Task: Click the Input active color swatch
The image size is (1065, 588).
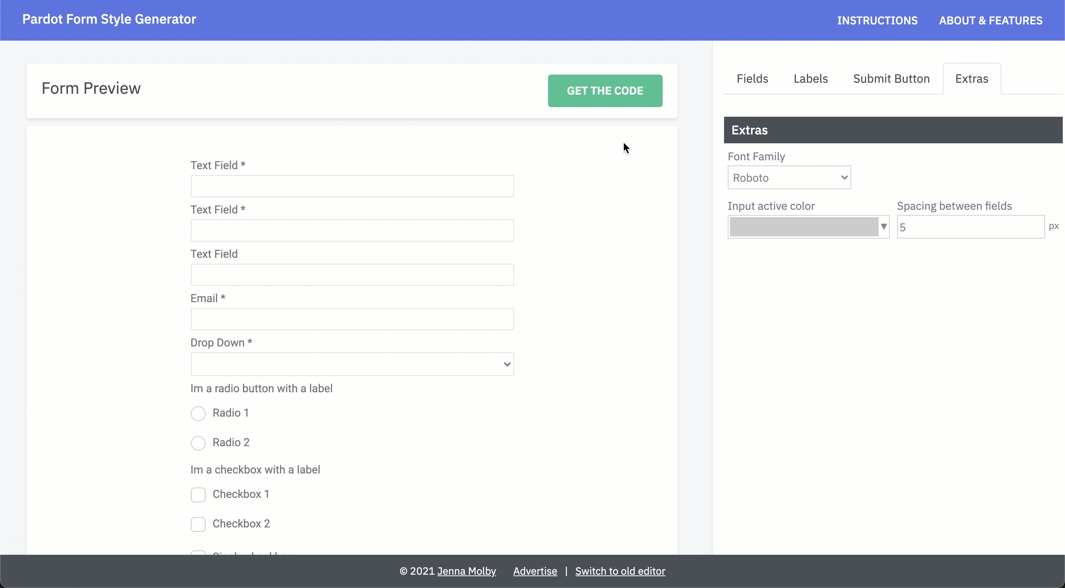Action: coord(803,227)
